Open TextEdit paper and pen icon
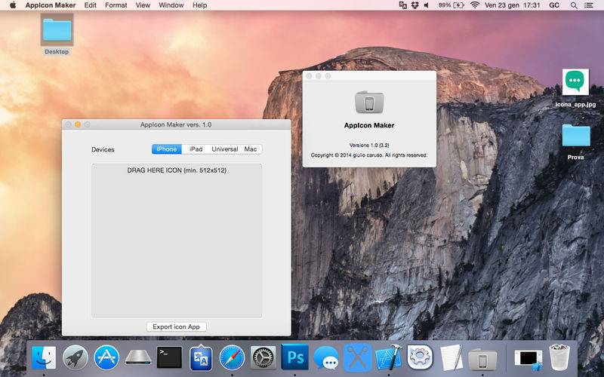This screenshot has width=604, height=377. [451, 357]
